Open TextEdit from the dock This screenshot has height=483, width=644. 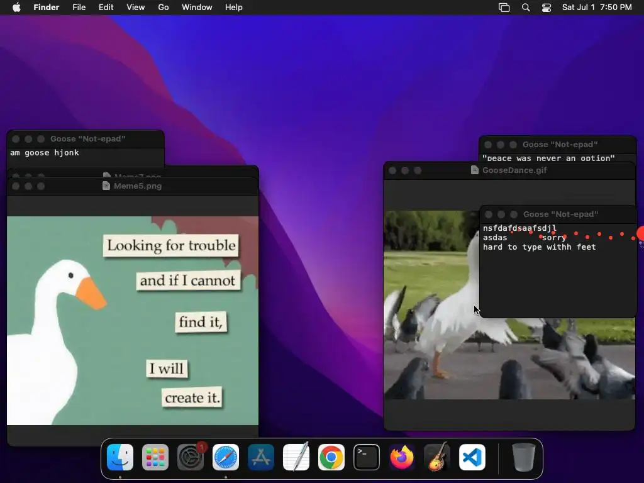click(296, 457)
